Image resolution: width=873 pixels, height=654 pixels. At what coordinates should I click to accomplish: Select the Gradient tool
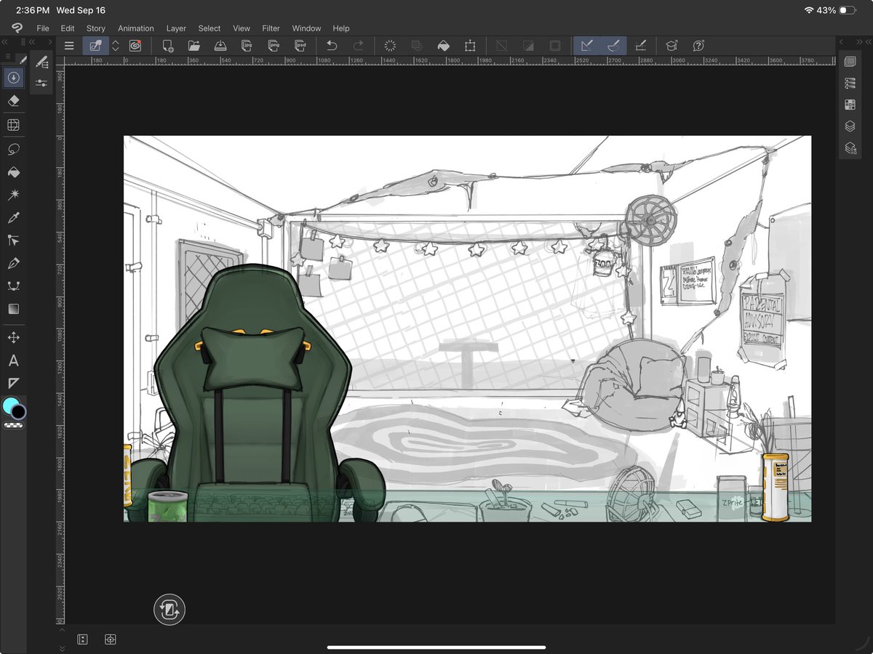coord(13,309)
